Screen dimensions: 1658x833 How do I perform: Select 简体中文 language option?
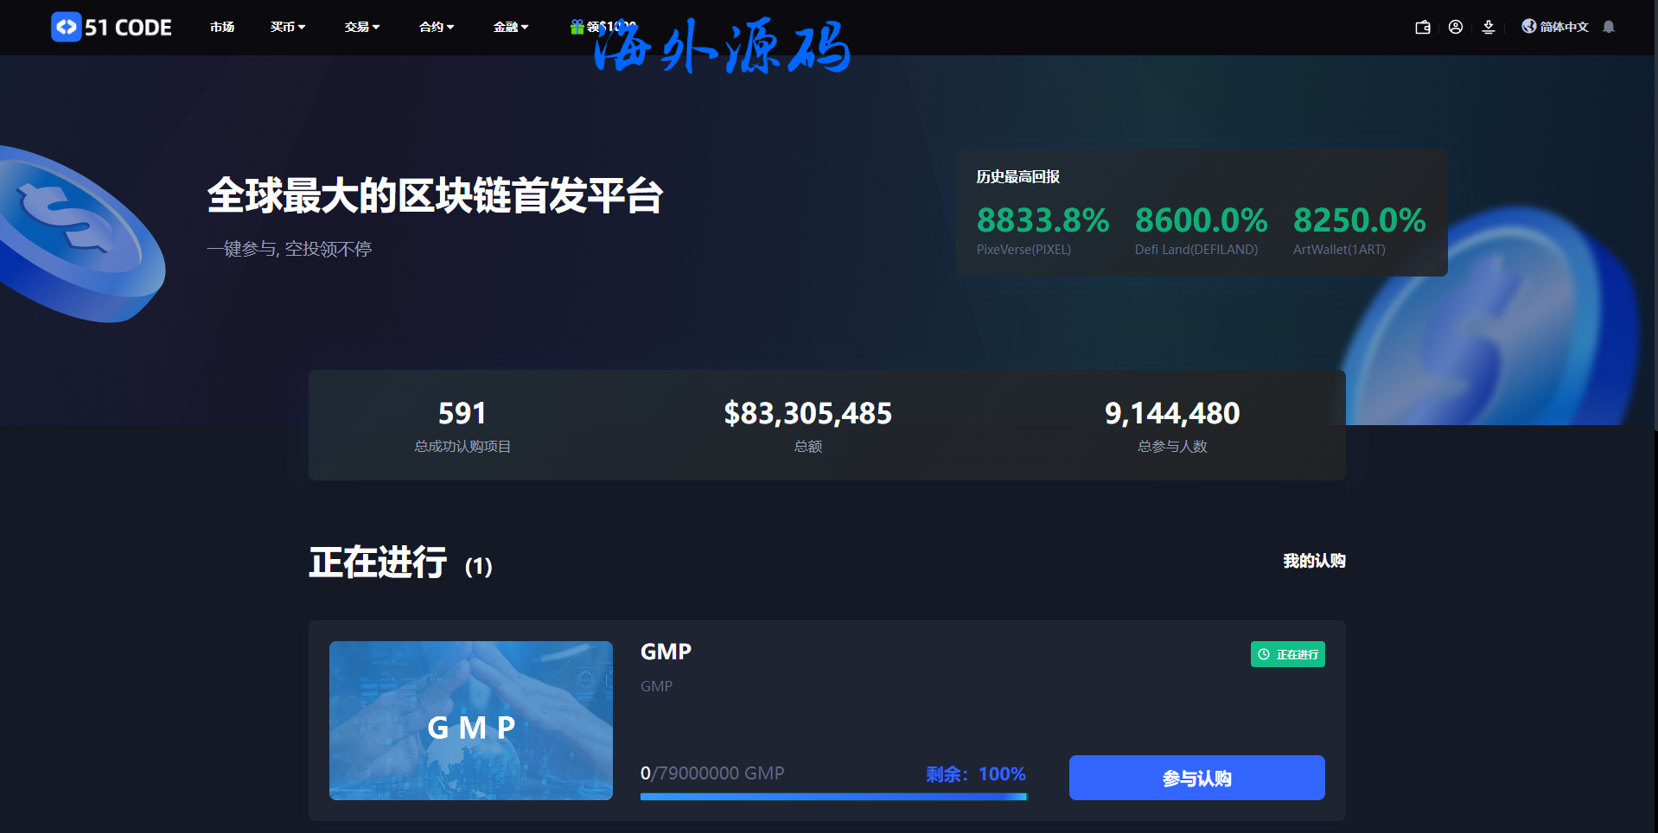point(1564,27)
